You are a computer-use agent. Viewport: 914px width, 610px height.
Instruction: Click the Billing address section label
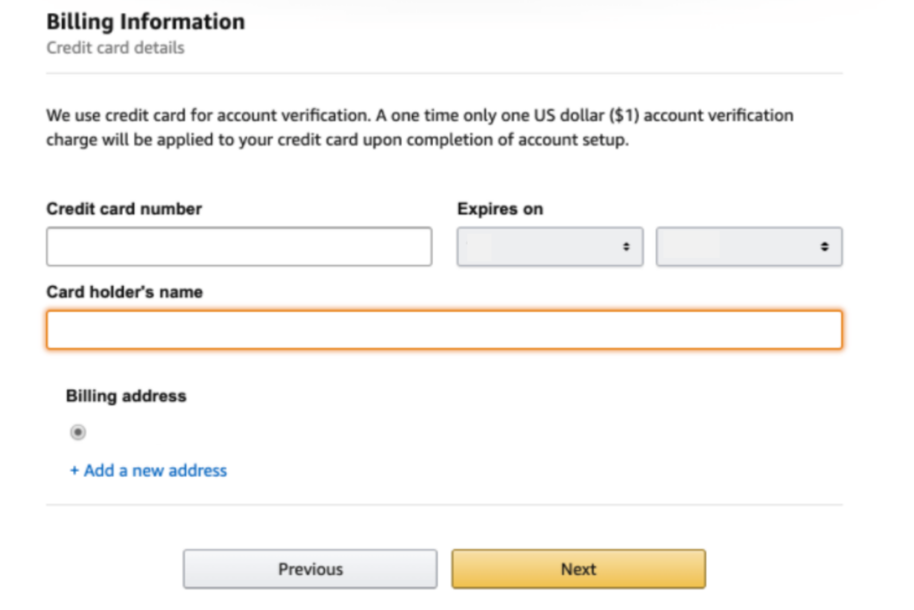[125, 396]
